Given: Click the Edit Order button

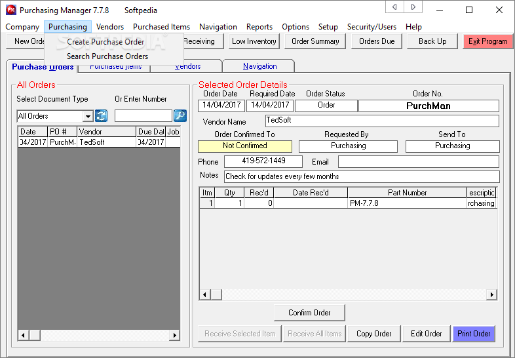Looking at the screenshot, I should click(x=426, y=334).
